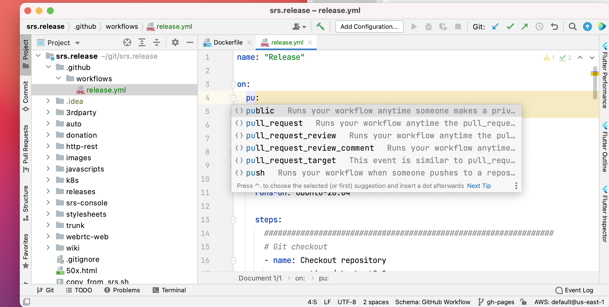Select pull_request from the suggestion list
The image size is (609, 307).
(x=274, y=123)
